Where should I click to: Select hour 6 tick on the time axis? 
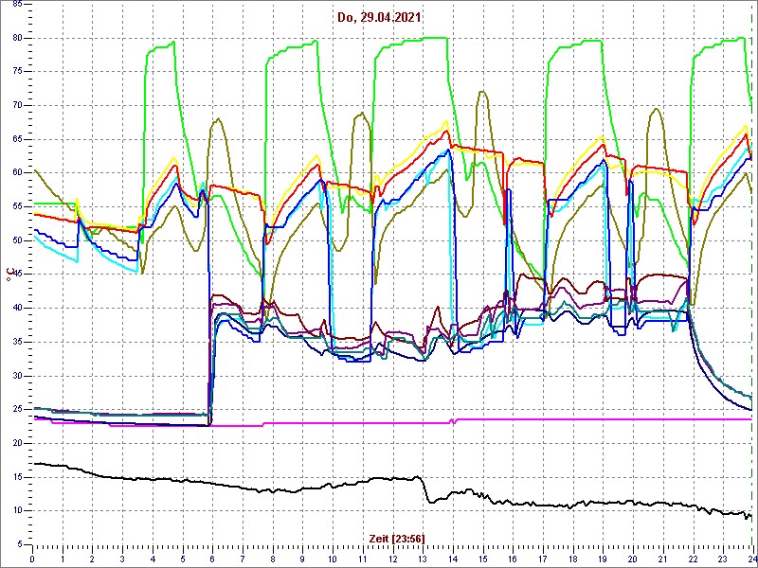pyautogui.click(x=213, y=558)
